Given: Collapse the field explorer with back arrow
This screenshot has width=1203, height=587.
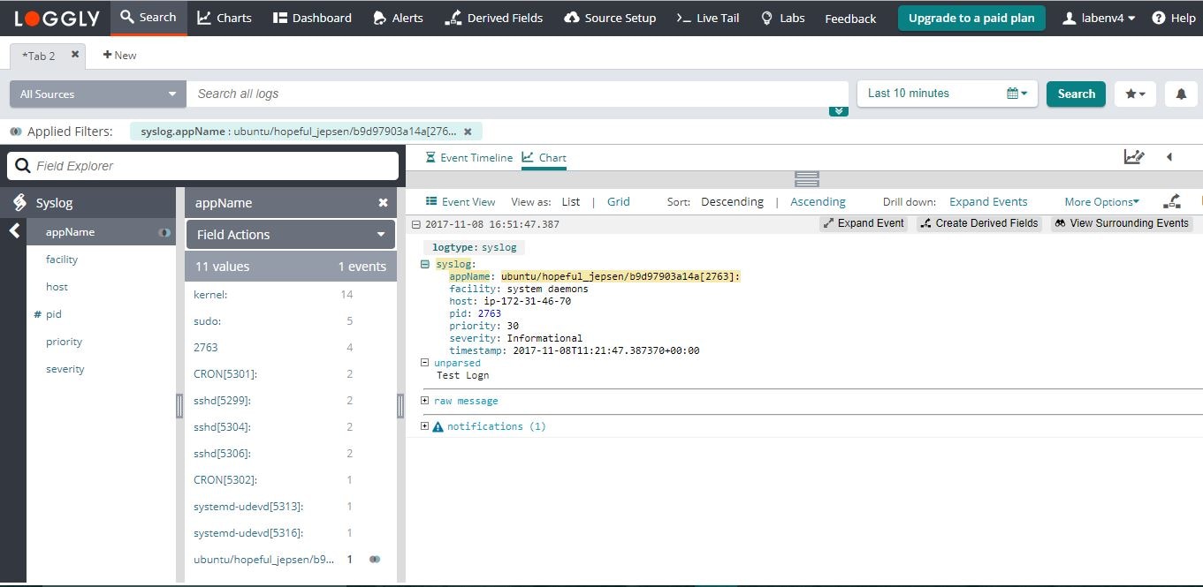Looking at the screenshot, I should pyautogui.click(x=14, y=231).
